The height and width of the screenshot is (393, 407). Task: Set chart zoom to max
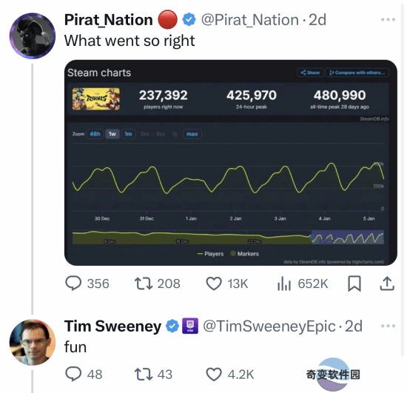(x=192, y=134)
